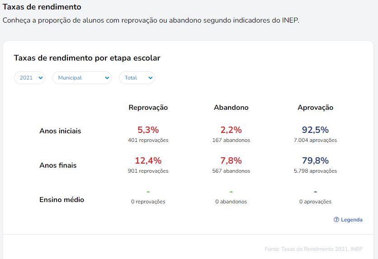The width and height of the screenshot is (378, 259).
Task: Click the 12,4% reprovação value
Action: [148, 161]
